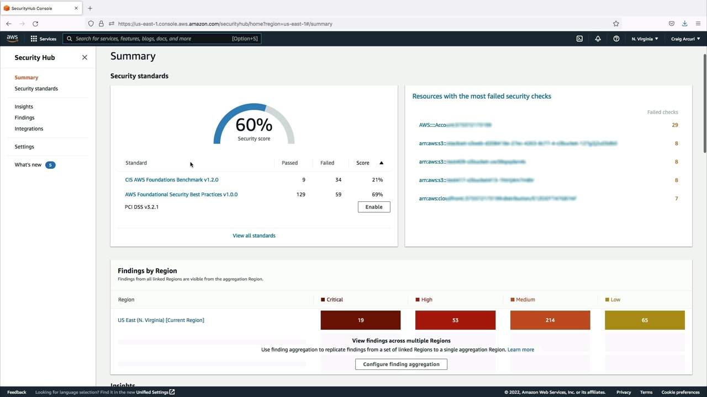Click the Failed column header

point(327,163)
